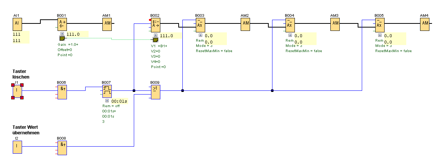Viewport: 441px width, 163px height.
Task: Click the 'ResetMaxMin = false' text under B004
Action: 304,51
